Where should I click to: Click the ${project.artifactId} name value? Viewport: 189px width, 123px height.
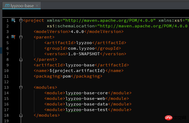[77, 71]
